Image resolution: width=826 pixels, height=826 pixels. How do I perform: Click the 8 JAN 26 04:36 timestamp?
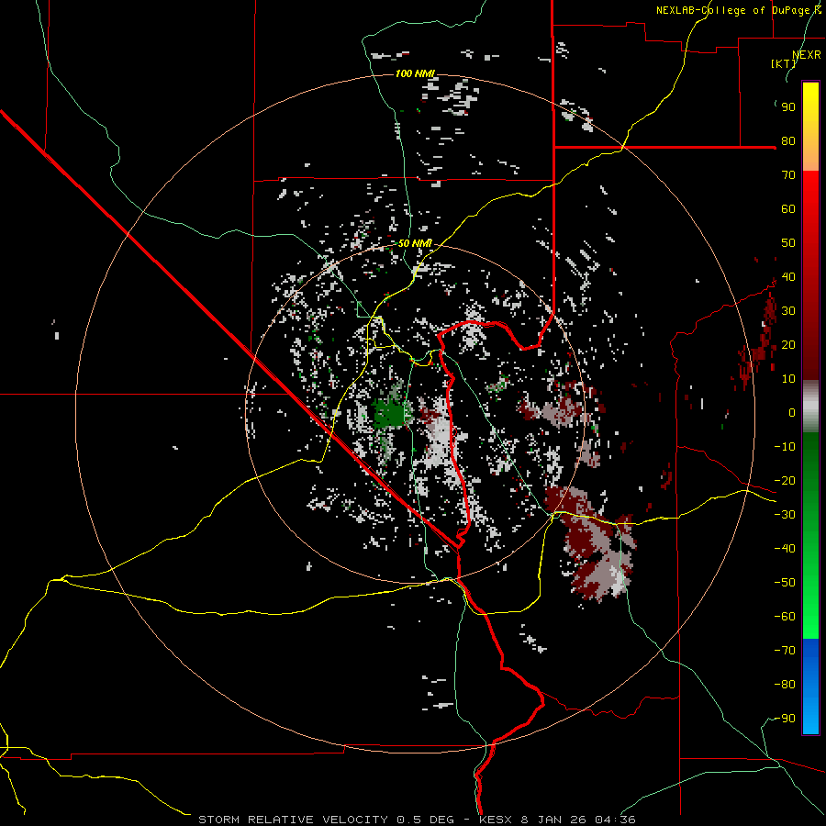point(578,820)
